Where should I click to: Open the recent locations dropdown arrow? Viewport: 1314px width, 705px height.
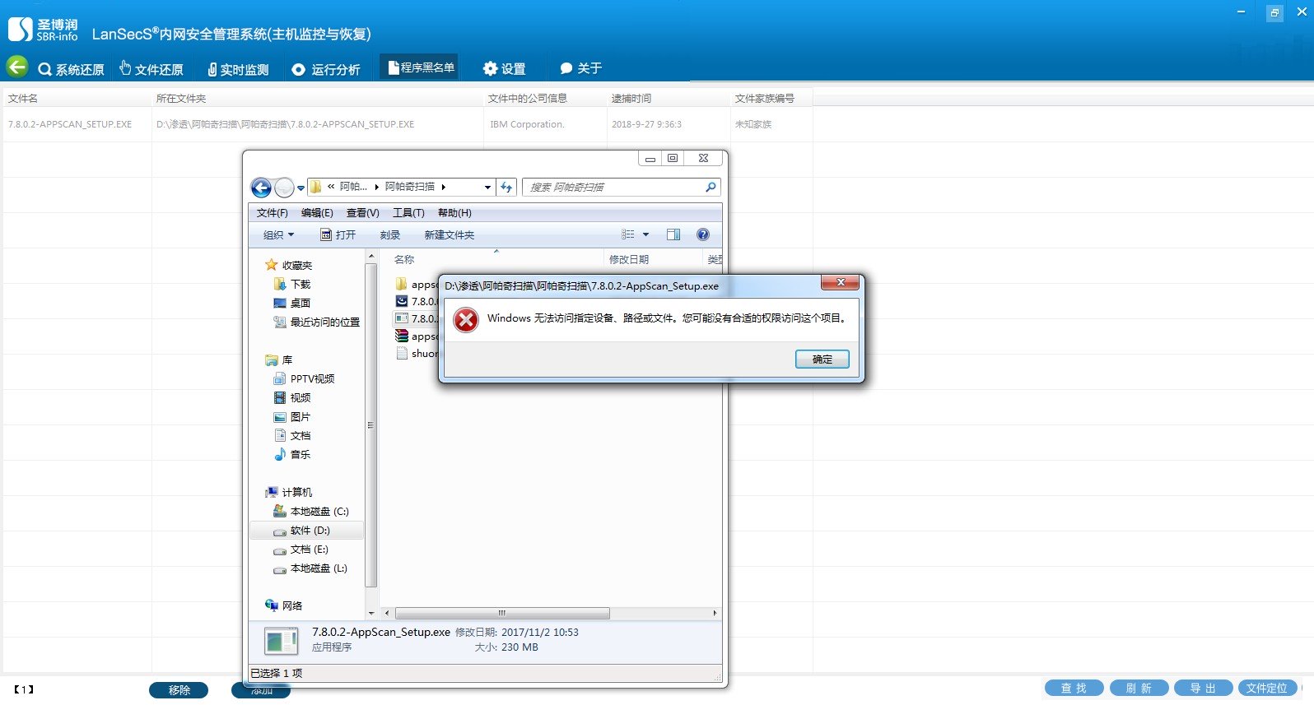[301, 188]
